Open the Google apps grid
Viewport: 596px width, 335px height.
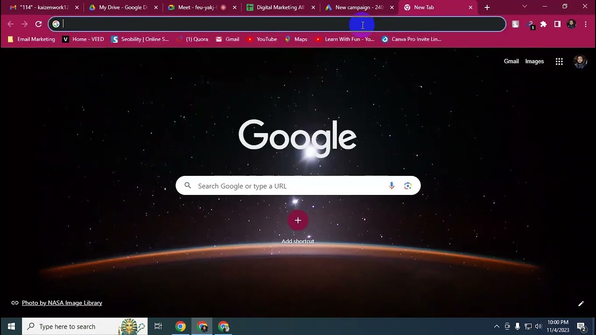click(x=559, y=61)
